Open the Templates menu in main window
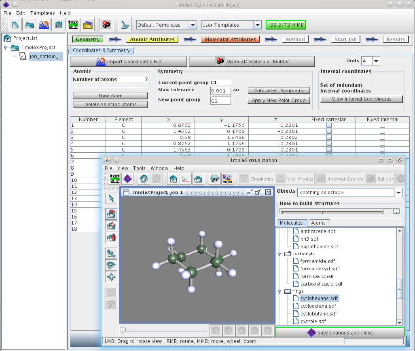The height and width of the screenshot is (351, 415). tap(42, 13)
